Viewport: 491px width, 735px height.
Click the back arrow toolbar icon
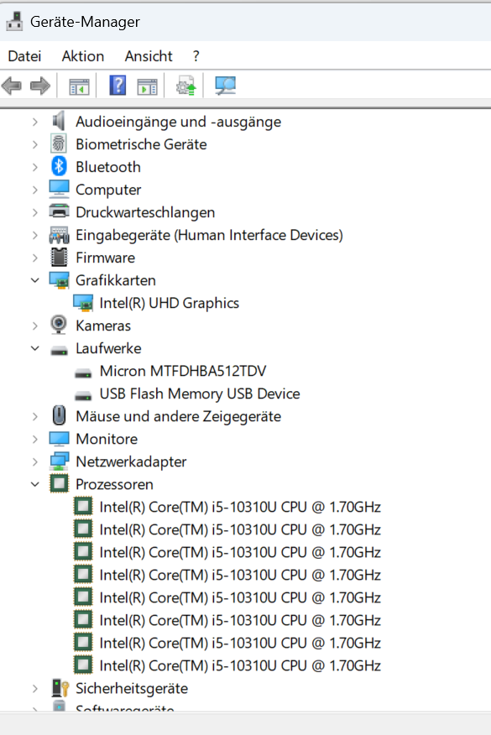tap(12, 86)
